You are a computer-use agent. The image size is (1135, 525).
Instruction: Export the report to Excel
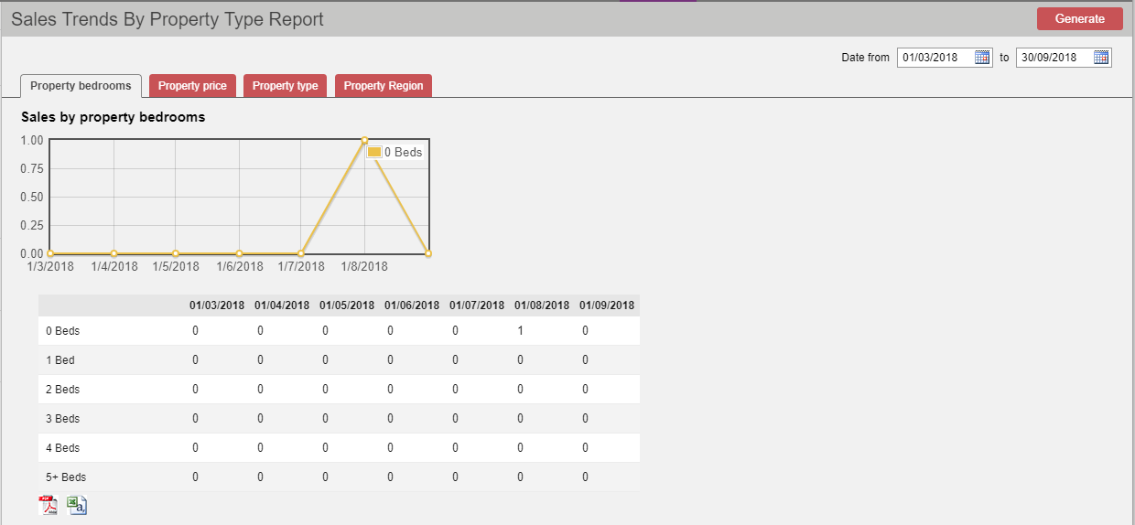[x=77, y=505]
